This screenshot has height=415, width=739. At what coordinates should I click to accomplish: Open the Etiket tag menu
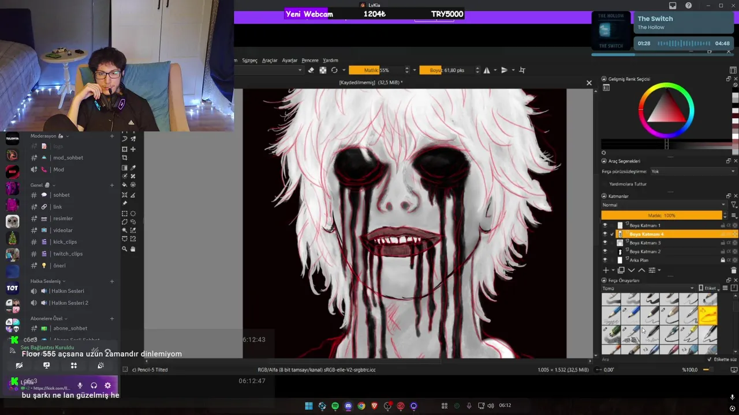[x=708, y=288]
